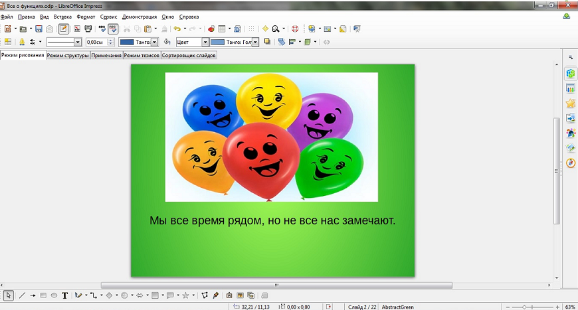
Task: Expand the stars shapes dropdown arrow
Action: (193, 295)
